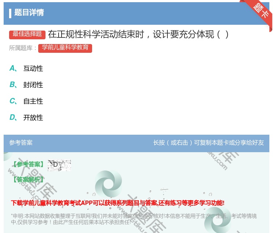Click the 长按（或右击）可复制本题卡 hint text
273x233 pixels.
click(209, 143)
